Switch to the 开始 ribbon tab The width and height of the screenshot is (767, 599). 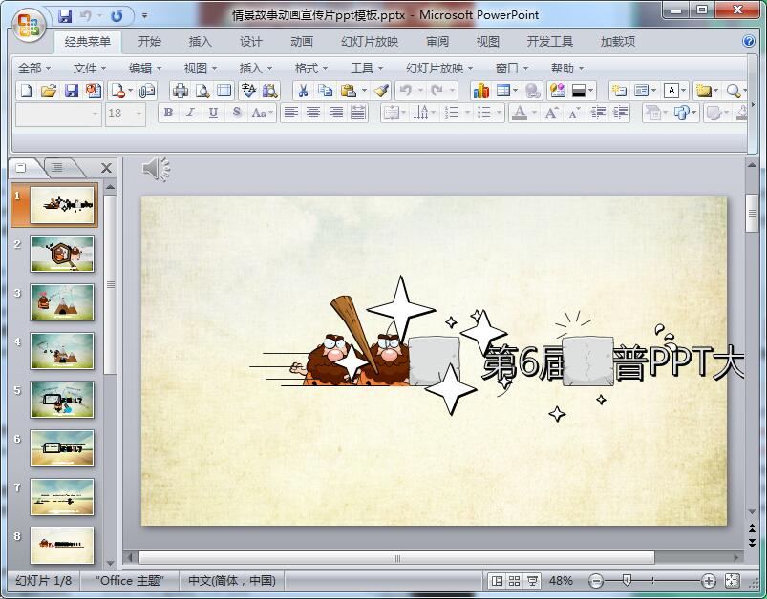[150, 42]
